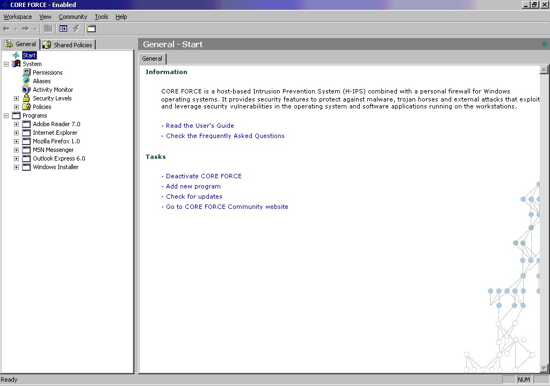Open the Help menu
550x386 pixels.
[x=121, y=17]
